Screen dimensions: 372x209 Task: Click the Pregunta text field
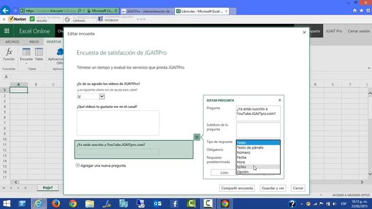pyautogui.click(x=258, y=113)
